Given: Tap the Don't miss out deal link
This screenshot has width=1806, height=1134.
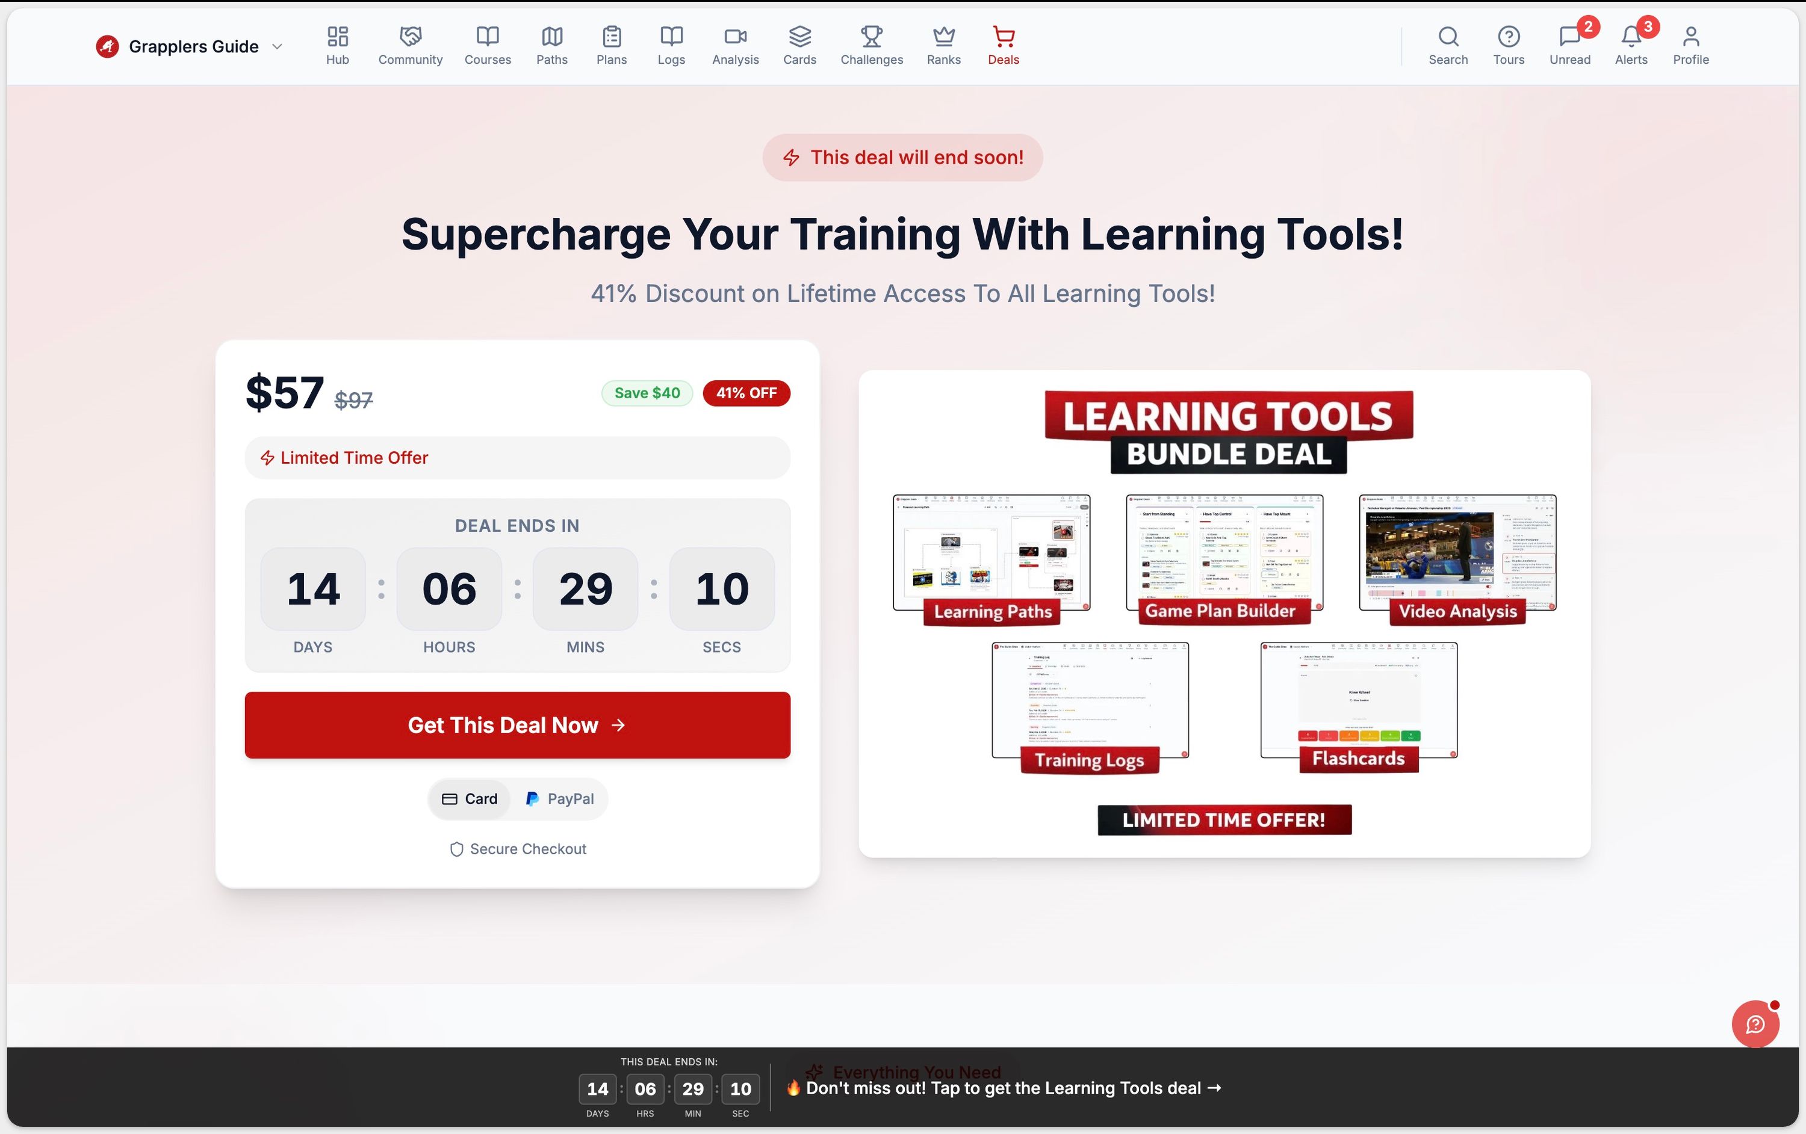Looking at the screenshot, I should point(1004,1088).
